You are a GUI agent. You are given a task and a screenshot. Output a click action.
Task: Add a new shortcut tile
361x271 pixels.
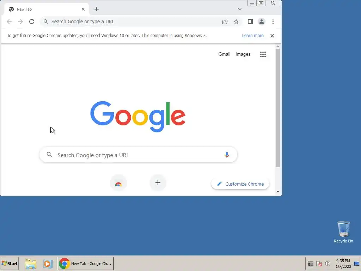point(158,183)
